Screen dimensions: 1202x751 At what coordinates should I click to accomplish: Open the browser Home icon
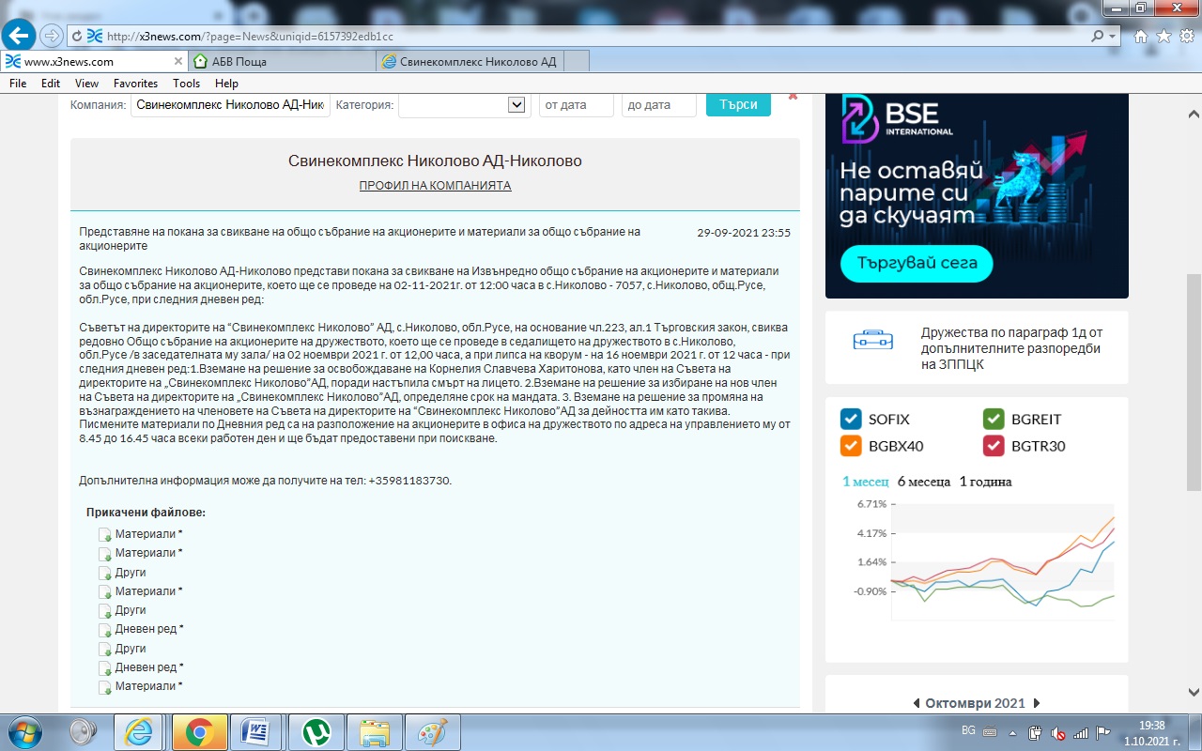1141,36
